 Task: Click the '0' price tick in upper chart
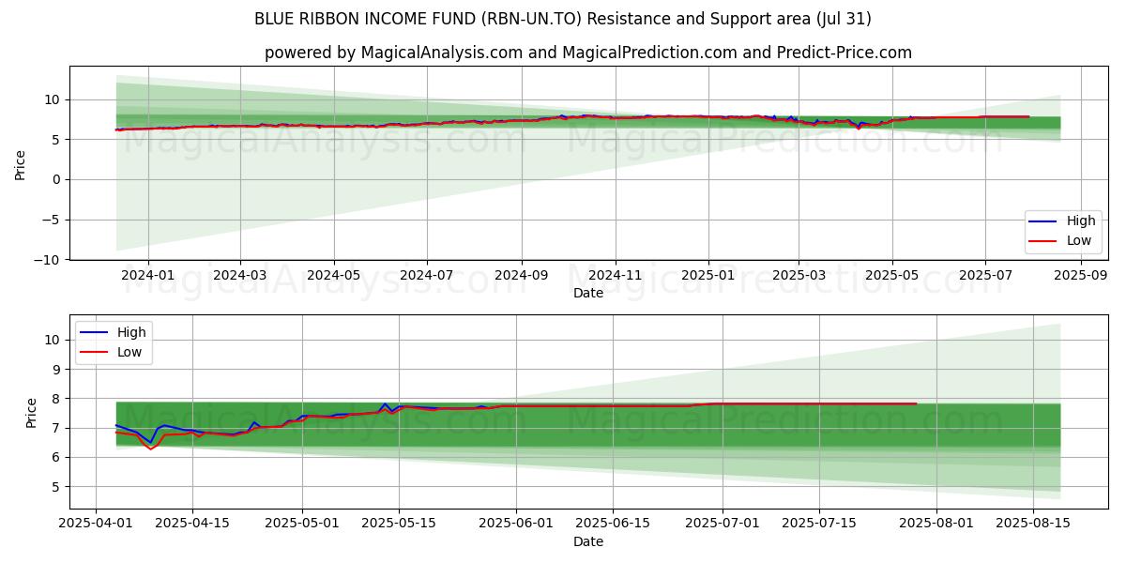56,179
